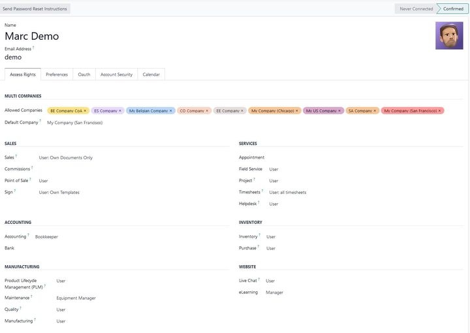This screenshot has height=333, width=470.
Task: Remove the My Company (San Francisco) tag
Action: 440,111
